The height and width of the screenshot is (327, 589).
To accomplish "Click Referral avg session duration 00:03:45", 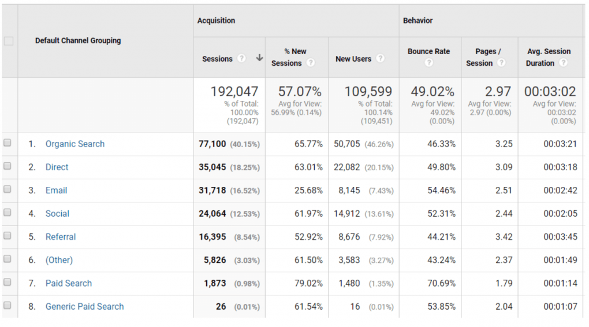I will tap(560, 237).
